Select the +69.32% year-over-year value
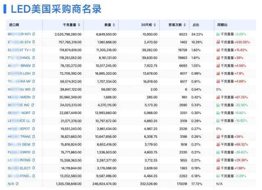Screen dimensions: 262x190 click(x=241, y=144)
